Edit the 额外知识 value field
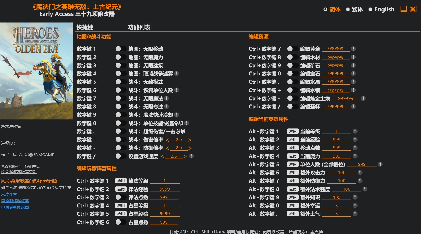421x234 pixels. [337, 197]
